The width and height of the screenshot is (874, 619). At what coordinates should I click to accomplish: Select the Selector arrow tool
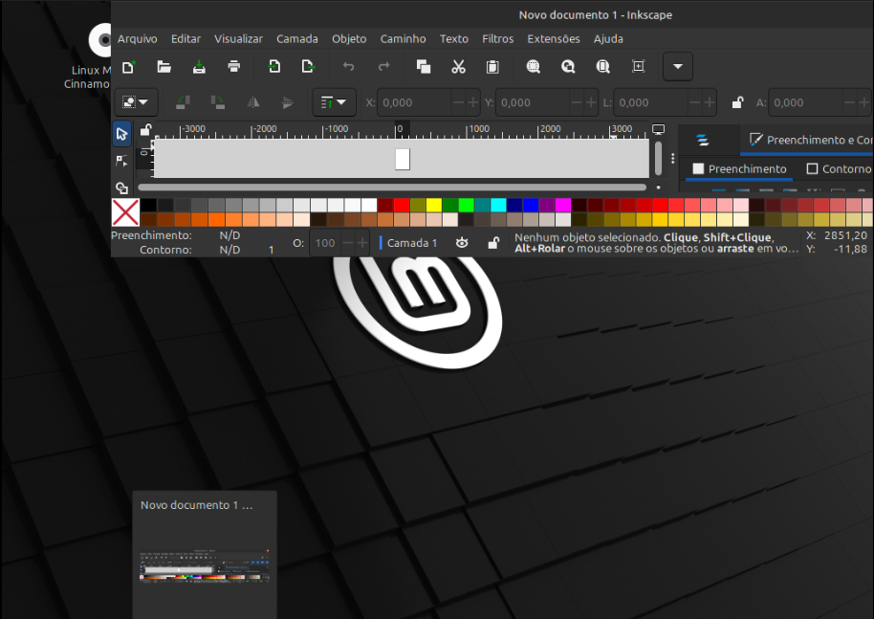[121, 134]
